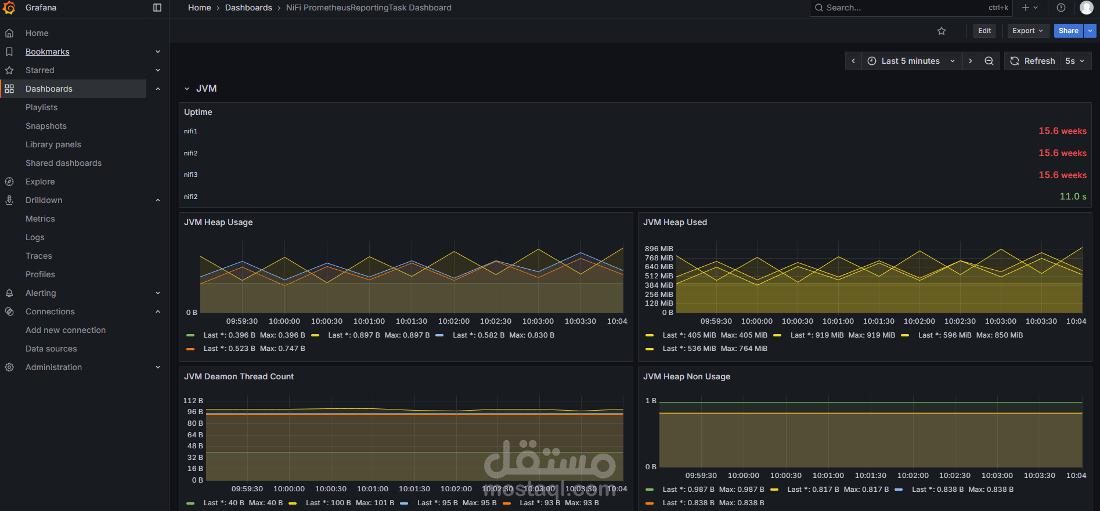The width and height of the screenshot is (1100, 511).
Task: Click the Drilldown icon in sidebar
Action: click(x=9, y=200)
